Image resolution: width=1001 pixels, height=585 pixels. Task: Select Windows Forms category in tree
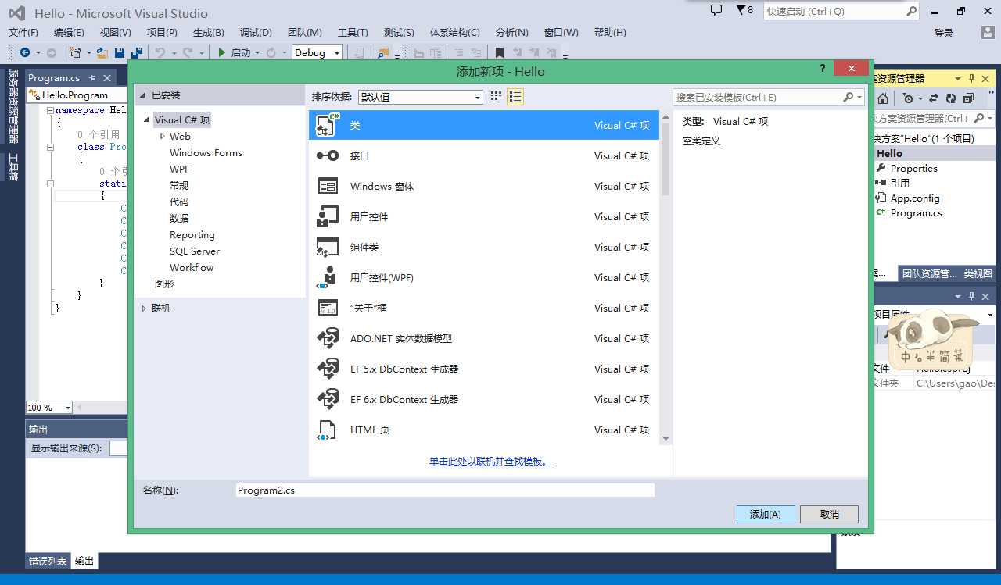pyautogui.click(x=206, y=152)
